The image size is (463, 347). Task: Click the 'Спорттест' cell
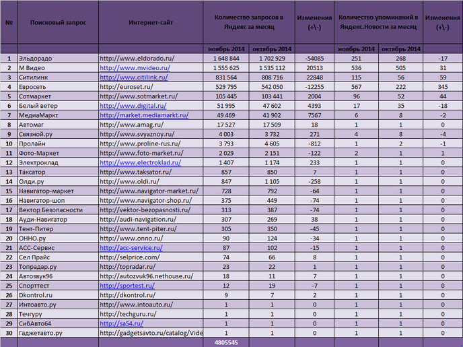point(58,286)
